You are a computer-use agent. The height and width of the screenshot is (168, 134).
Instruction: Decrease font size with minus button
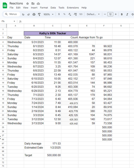[x=105, y=14]
